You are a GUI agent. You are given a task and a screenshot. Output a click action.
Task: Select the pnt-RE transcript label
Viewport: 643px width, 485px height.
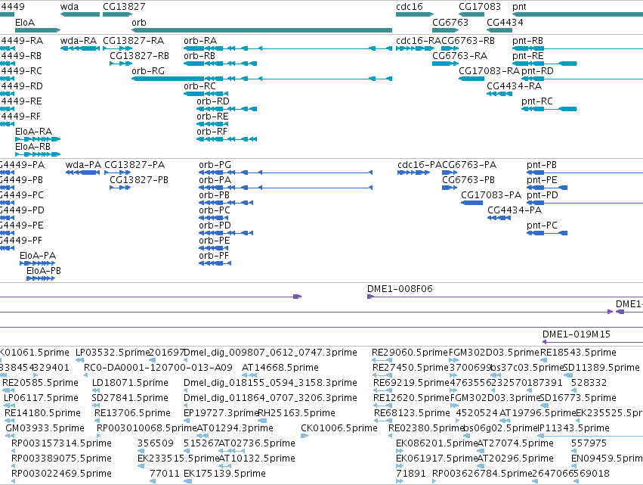tap(527, 56)
